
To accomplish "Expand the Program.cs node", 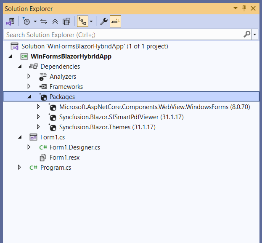I will pyautogui.click(x=19, y=167).
